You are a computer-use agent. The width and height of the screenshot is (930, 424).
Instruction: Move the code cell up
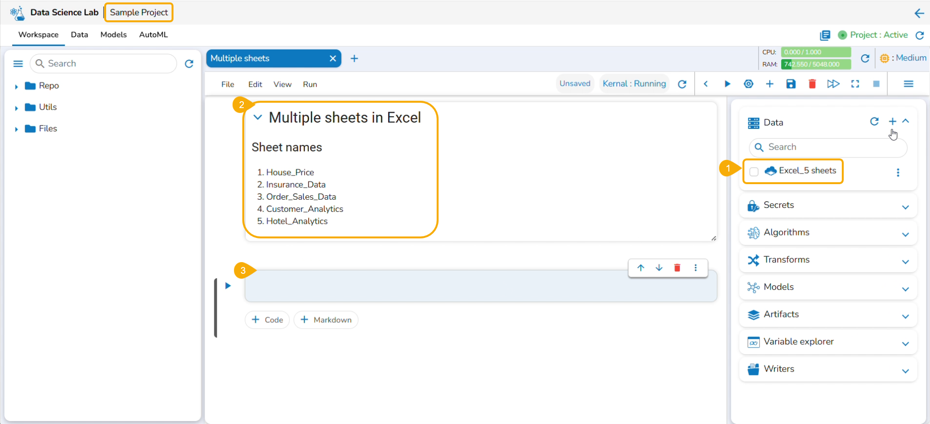(641, 267)
